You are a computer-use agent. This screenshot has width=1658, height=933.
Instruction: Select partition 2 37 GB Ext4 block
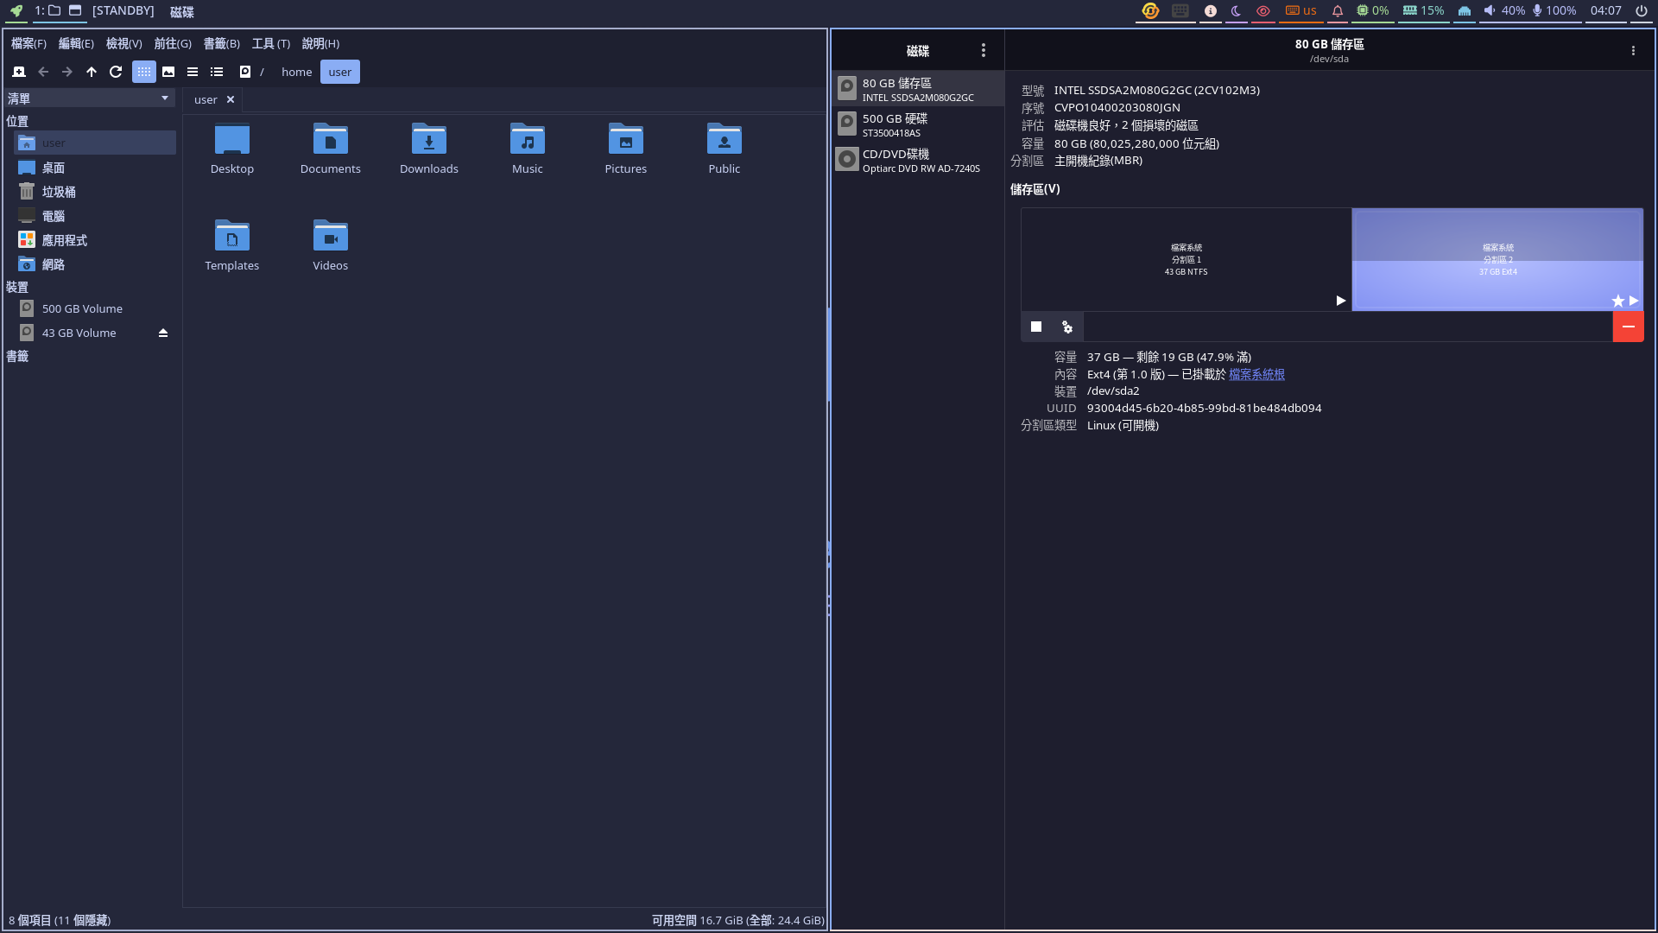[x=1497, y=259]
